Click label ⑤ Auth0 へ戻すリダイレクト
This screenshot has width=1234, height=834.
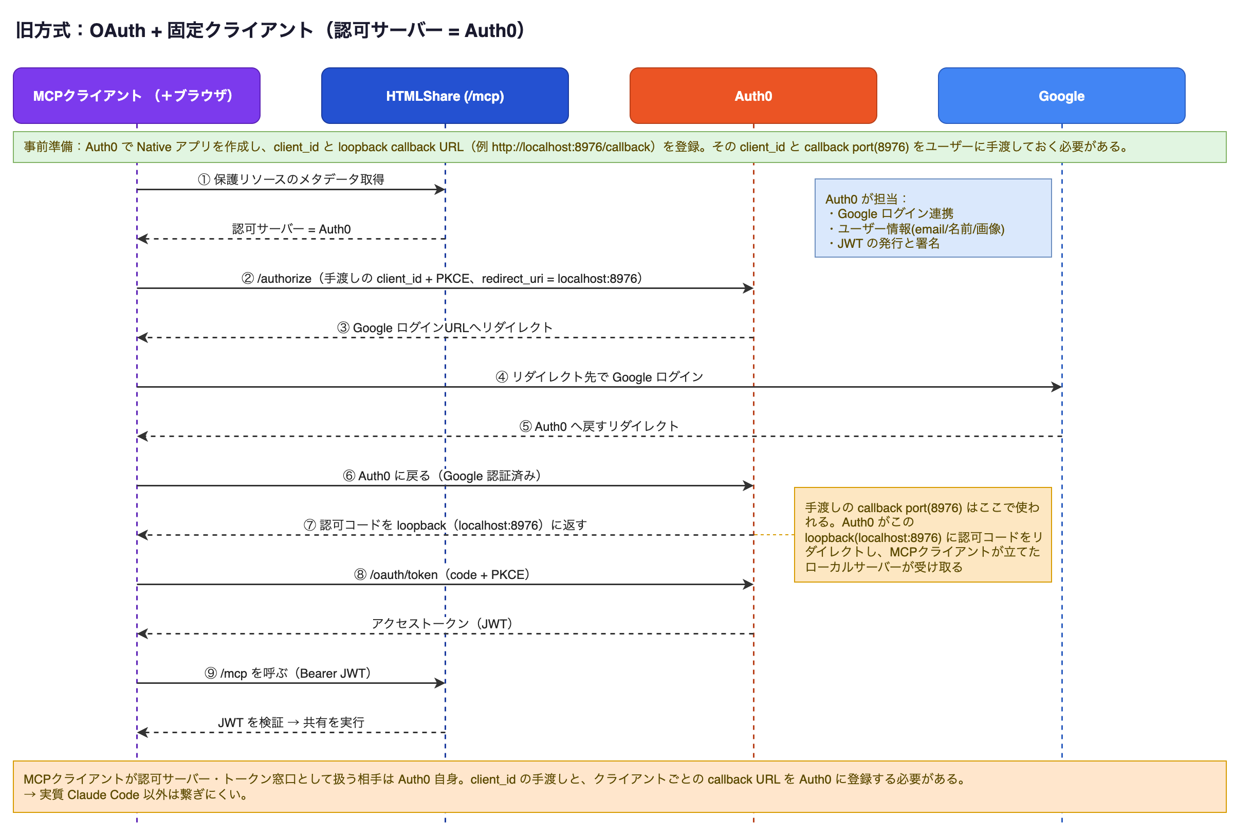(x=599, y=427)
